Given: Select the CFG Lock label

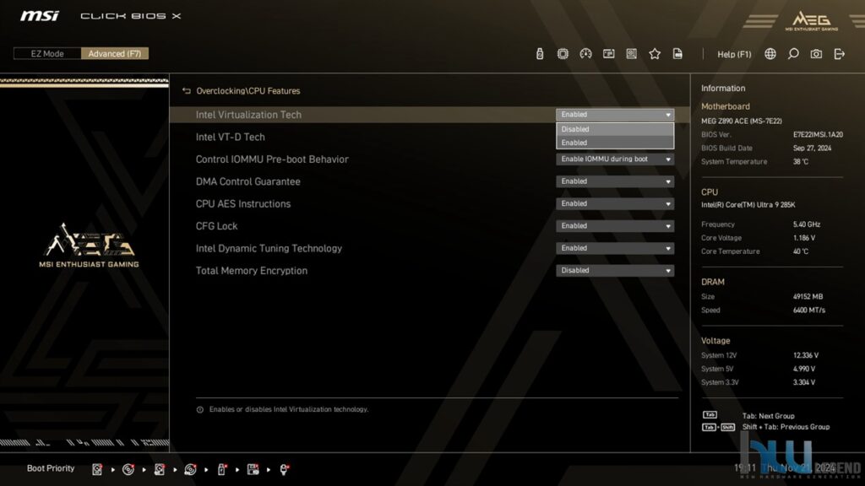Looking at the screenshot, I should point(216,226).
